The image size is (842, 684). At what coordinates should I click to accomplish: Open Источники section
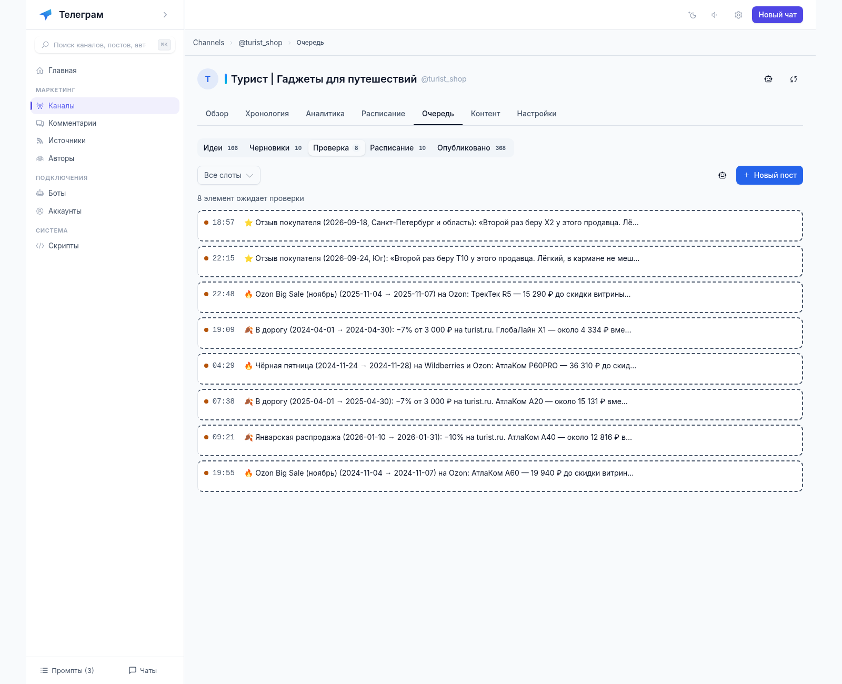pos(105,140)
